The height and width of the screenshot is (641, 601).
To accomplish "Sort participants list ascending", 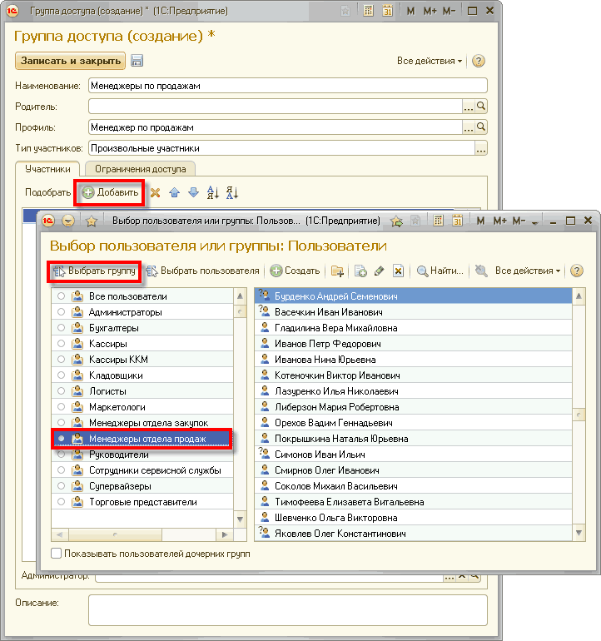I will point(212,192).
